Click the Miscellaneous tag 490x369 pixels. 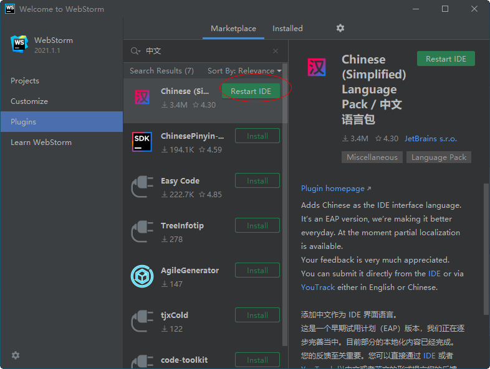coord(372,157)
